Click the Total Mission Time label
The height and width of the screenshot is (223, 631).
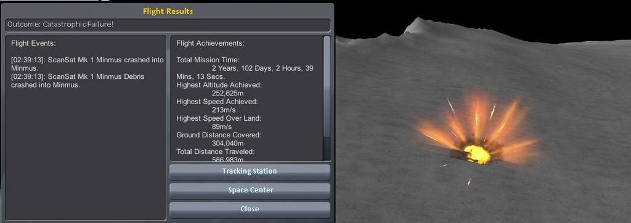pyautogui.click(x=208, y=60)
